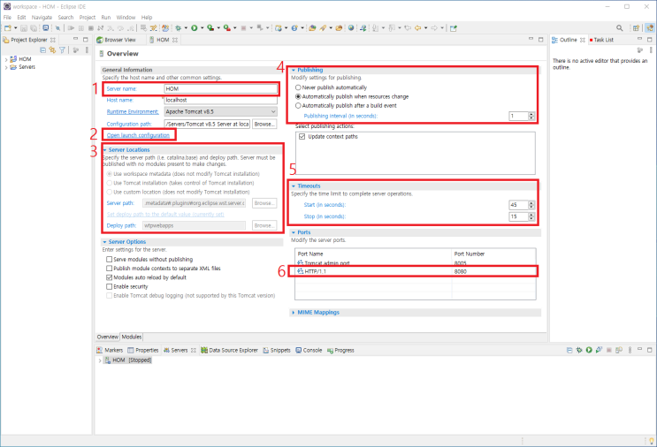This screenshot has width=657, height=447.
Task: Click the Save toolbar icon
Action: 24,28
